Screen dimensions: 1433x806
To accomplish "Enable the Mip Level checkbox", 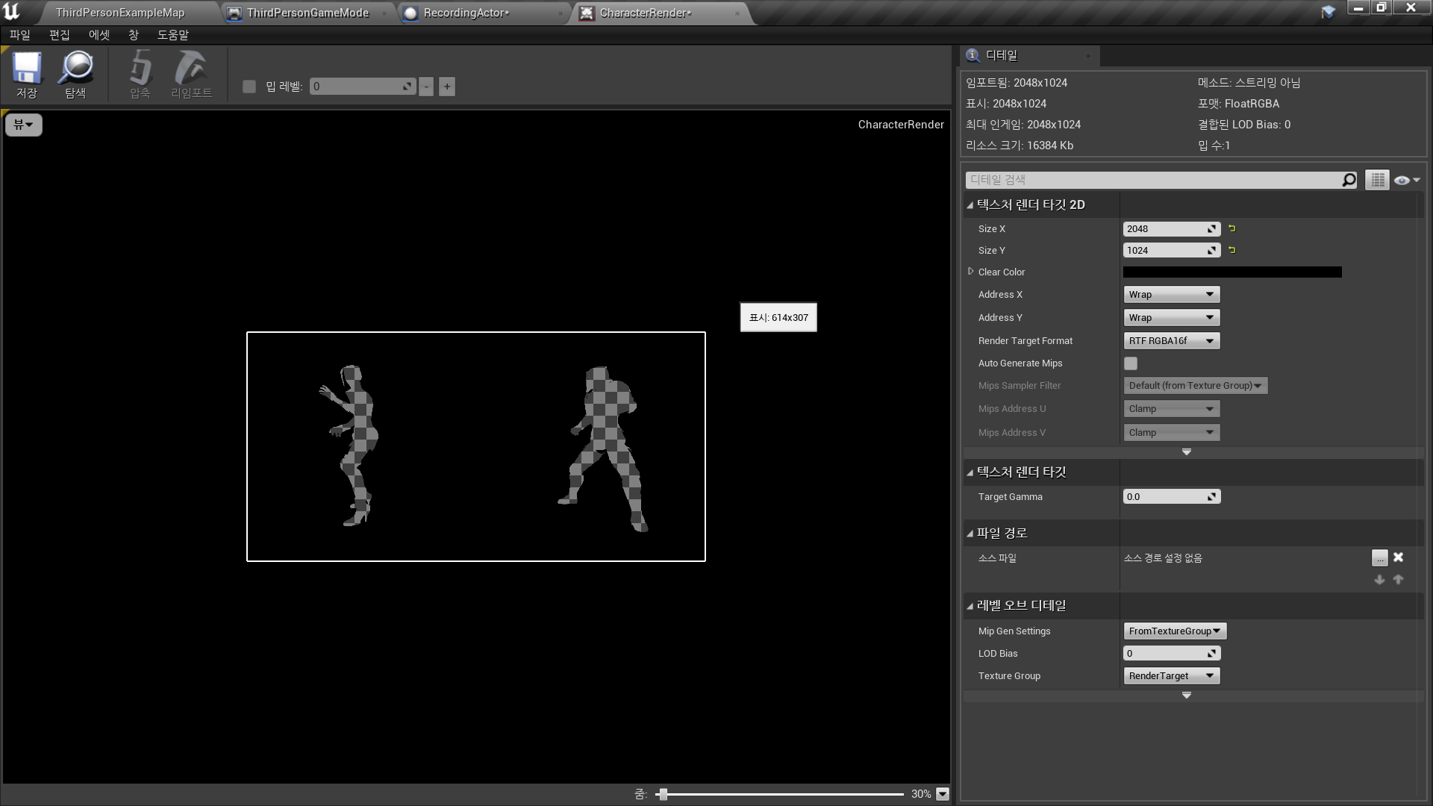I will click(x=249, y=87).
